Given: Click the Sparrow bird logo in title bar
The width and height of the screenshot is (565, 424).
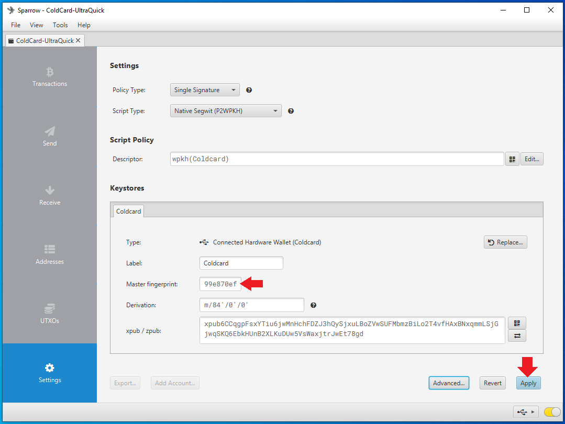Looking at the screenshot, I should [x=11, y=10].
